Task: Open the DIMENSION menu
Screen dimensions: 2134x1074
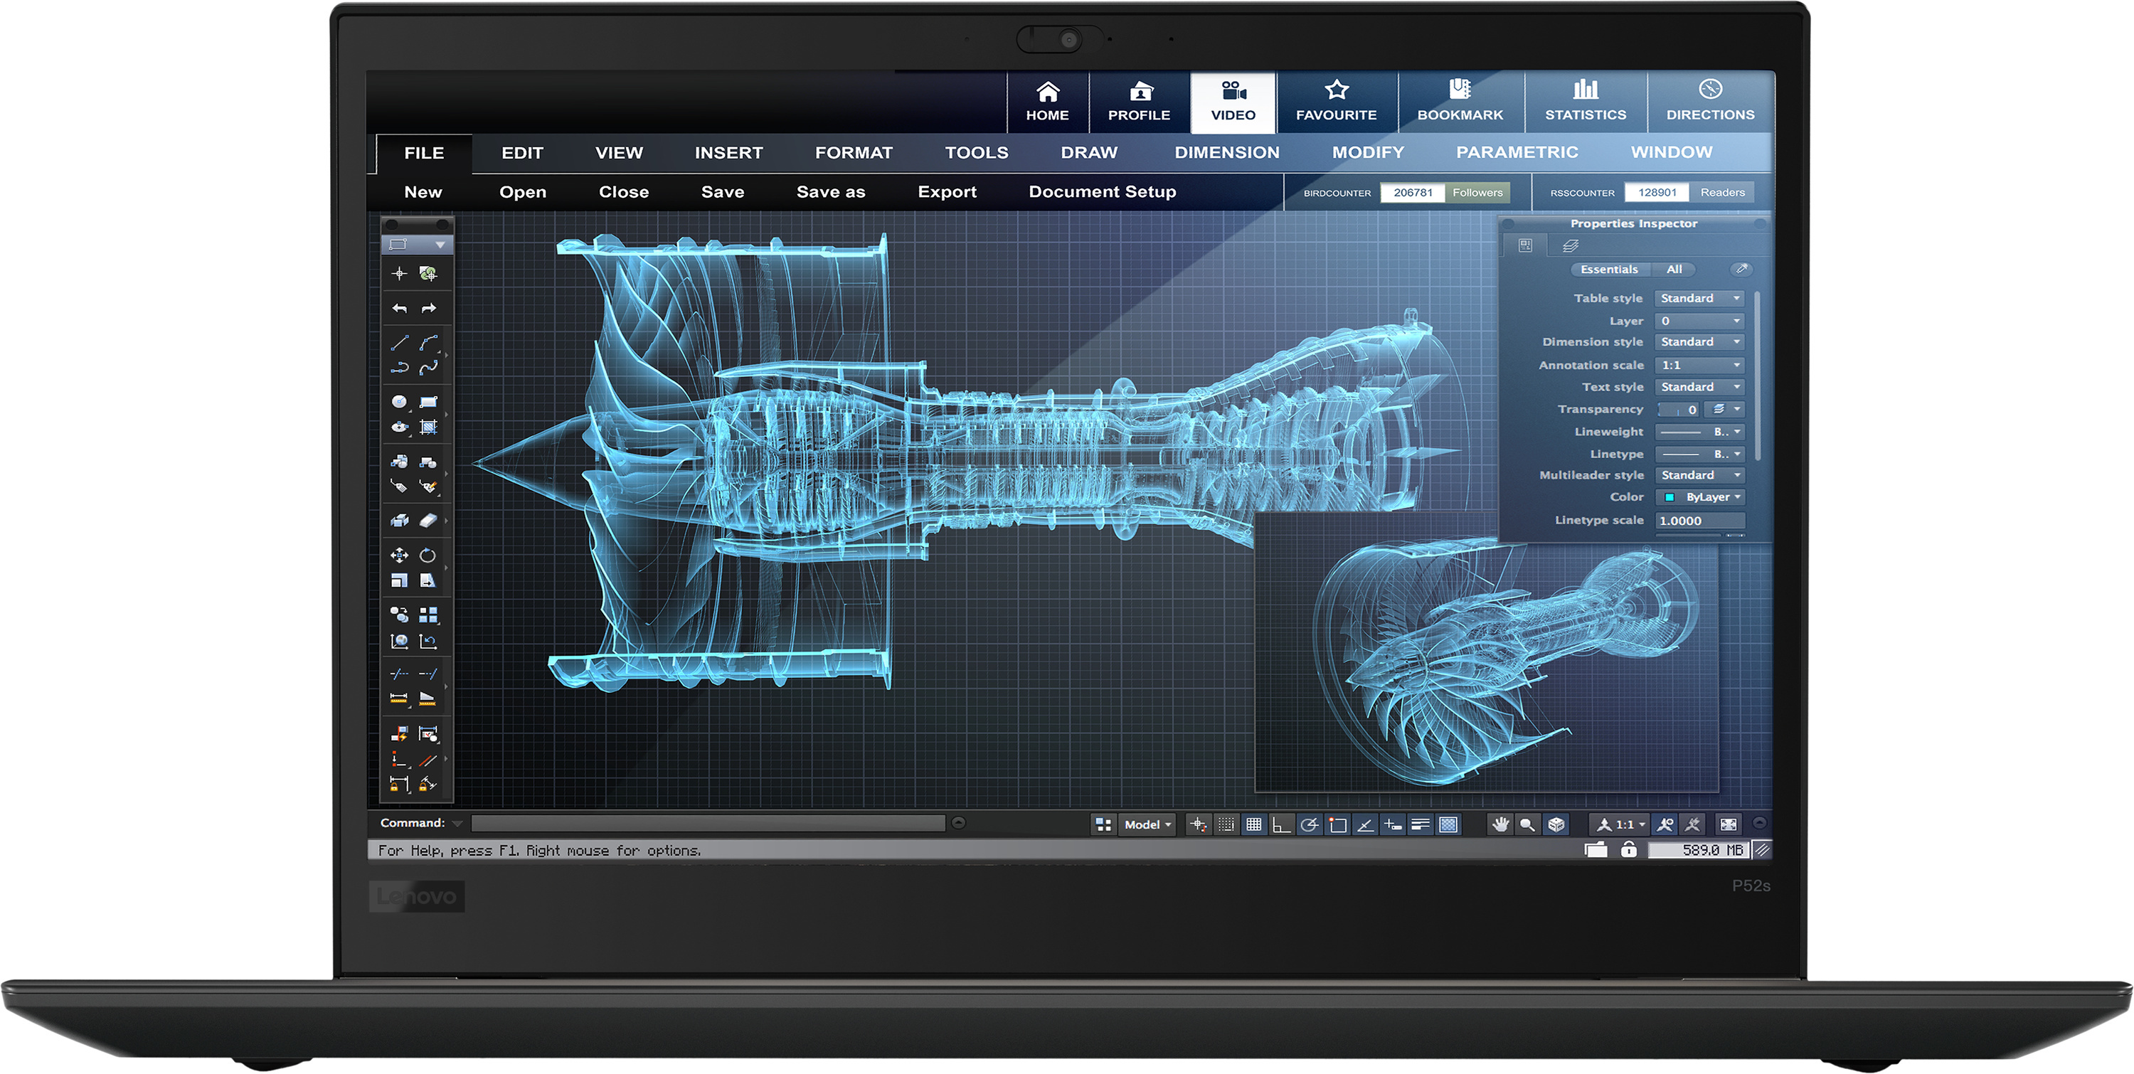Action: point(1227,153)
